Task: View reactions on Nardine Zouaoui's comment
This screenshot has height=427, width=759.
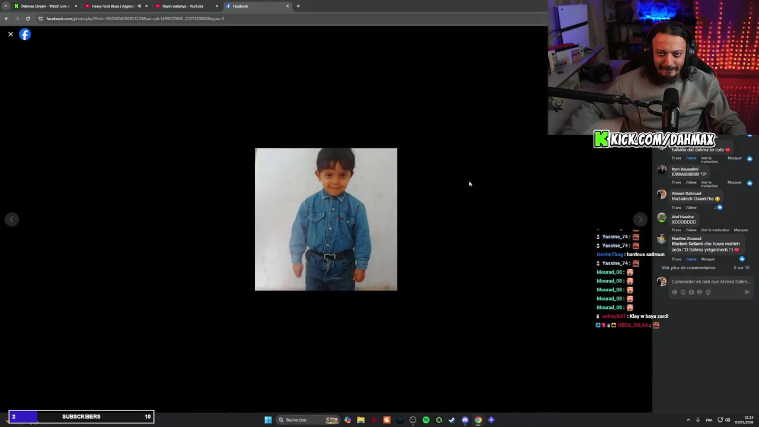Action: (742, 259)
